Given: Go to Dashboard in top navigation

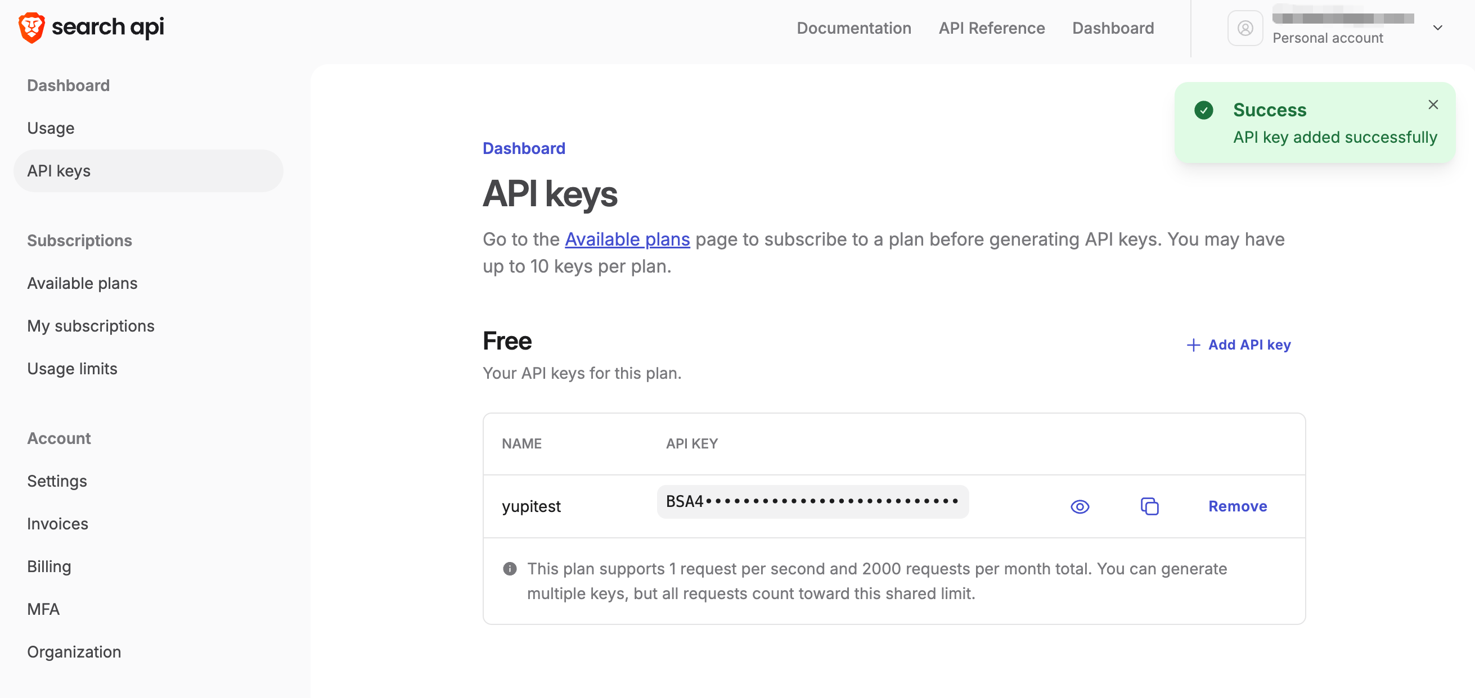Looking at the screenshot, I should click(x=1113, y=28).
